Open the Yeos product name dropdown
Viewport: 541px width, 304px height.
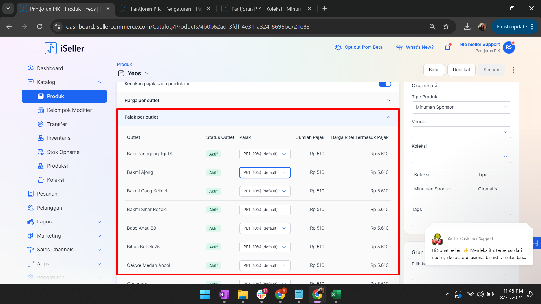[x=147, y=73]
